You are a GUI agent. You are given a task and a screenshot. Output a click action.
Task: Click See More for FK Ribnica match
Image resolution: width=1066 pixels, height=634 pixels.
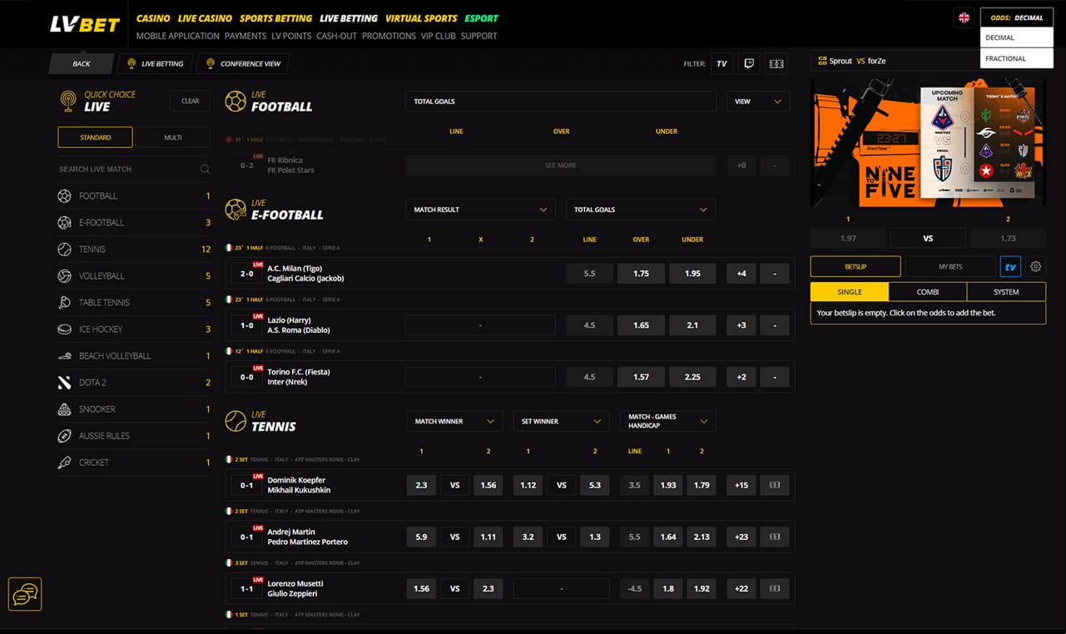pyautogui.click(x=561, y=166)
